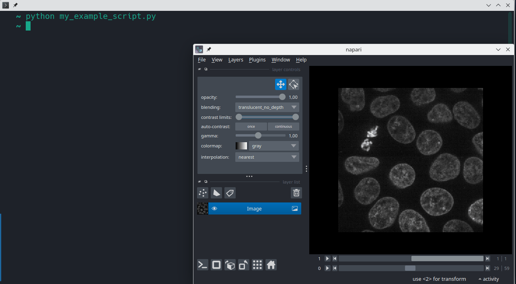Reset the view with the home icon

[271, 265]
